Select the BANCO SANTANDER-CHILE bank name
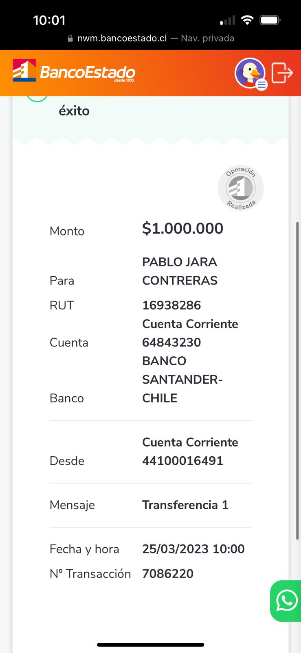The height and width of the screenshot is (653, 301). 182,380
